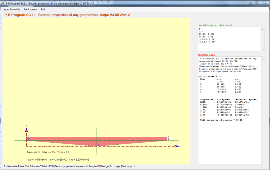Click the down arrow of Numerical Output scrollbar
The width and height of the screenshot is (270, 170).
tap(263, 162)
